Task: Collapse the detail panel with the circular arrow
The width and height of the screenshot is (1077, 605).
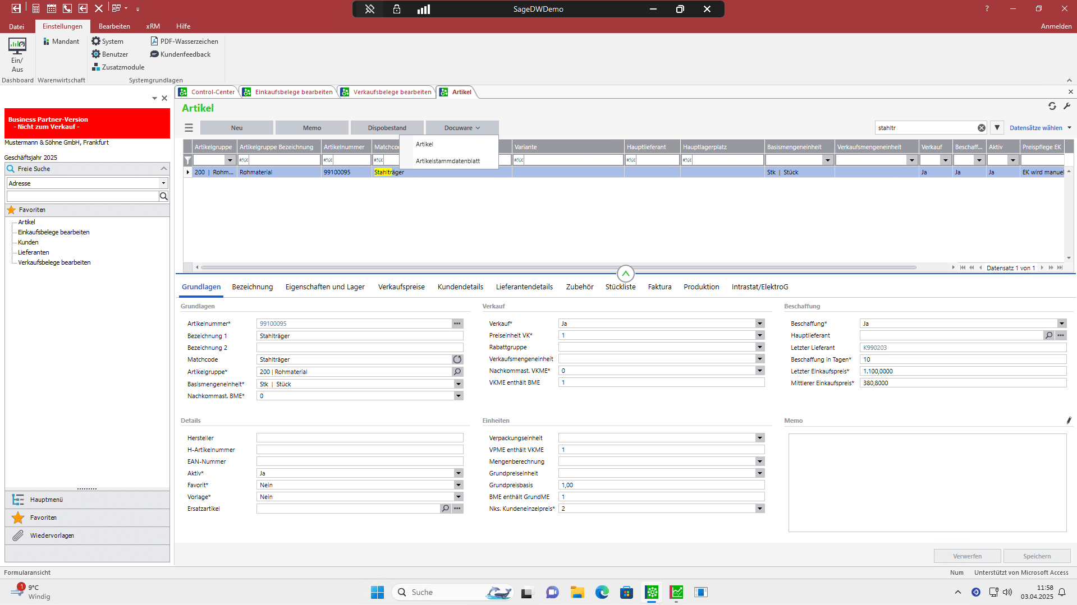Action: 625,274
